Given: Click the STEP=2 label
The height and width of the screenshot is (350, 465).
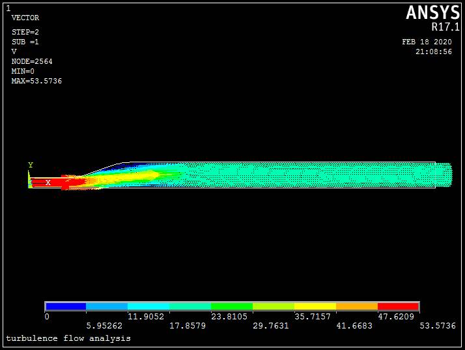Looking at the screenshot, I should (25, 32).
